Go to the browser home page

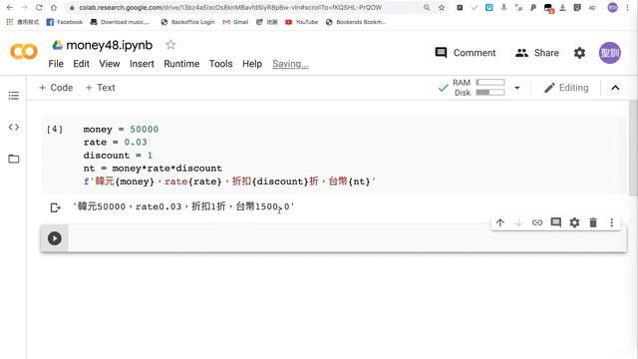pos(54,7)
